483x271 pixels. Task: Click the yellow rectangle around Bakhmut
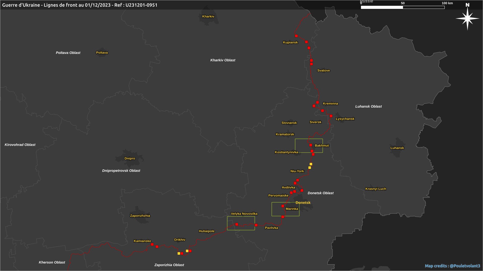309,146
